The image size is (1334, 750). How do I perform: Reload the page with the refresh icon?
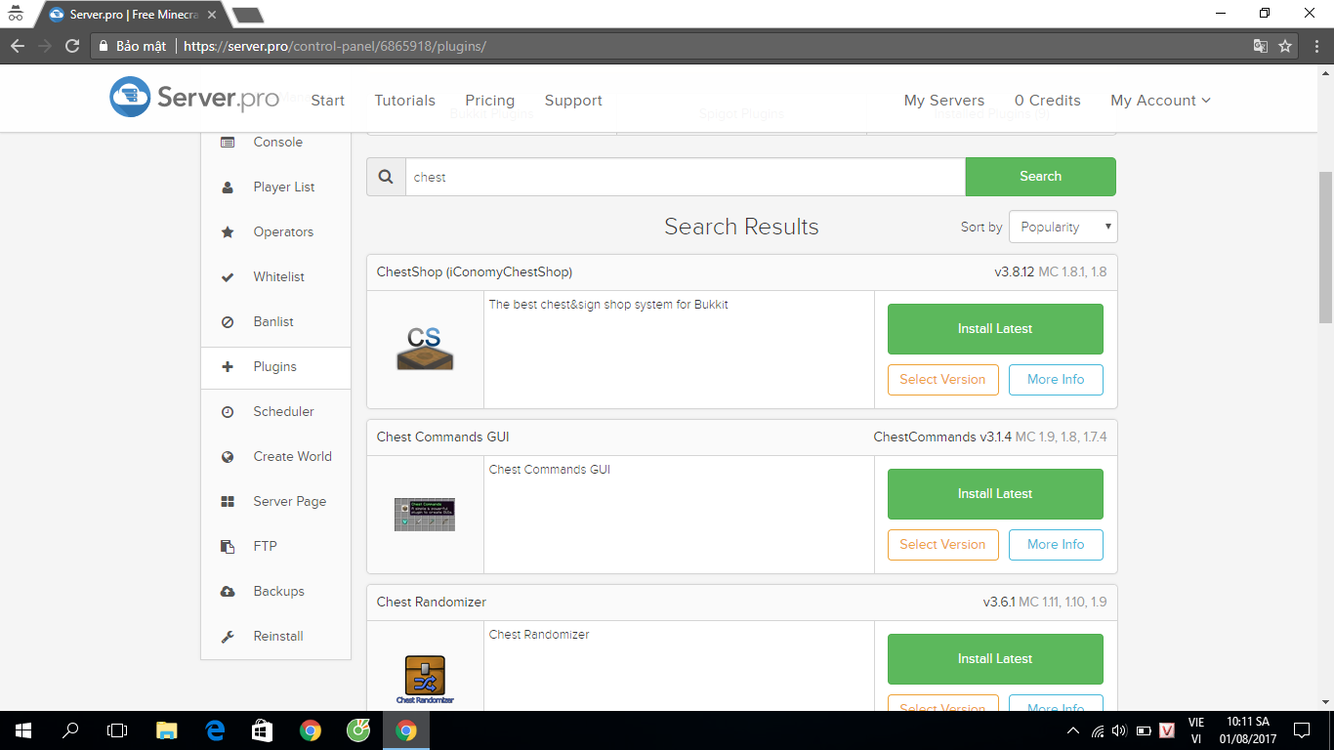(x=72, y=46)
